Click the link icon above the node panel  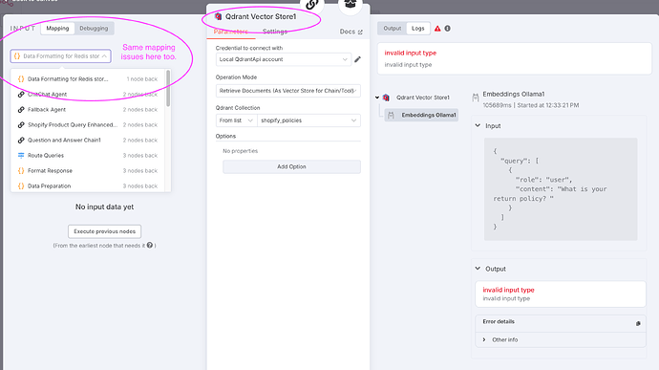coord(312,4)
